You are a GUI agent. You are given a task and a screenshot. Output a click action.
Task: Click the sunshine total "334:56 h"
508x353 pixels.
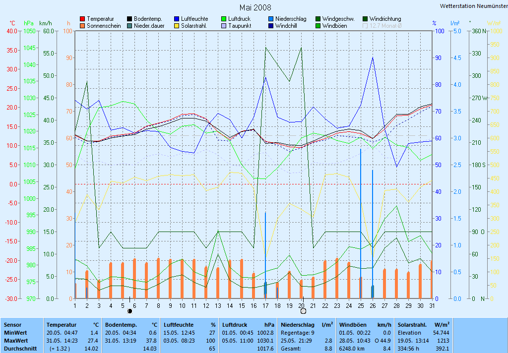tap(409, 349)
